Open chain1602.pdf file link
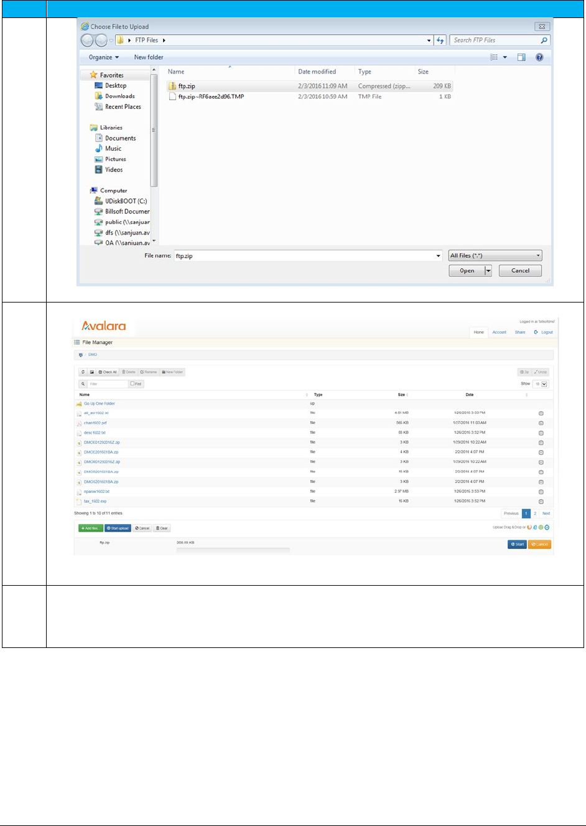The height and width of the screenshot is (826, 586). [x=95, y=423]
